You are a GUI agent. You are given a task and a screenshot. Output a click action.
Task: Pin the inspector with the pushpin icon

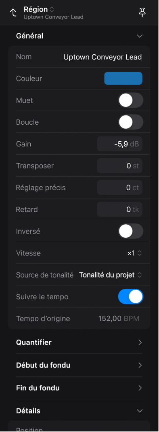142,13
